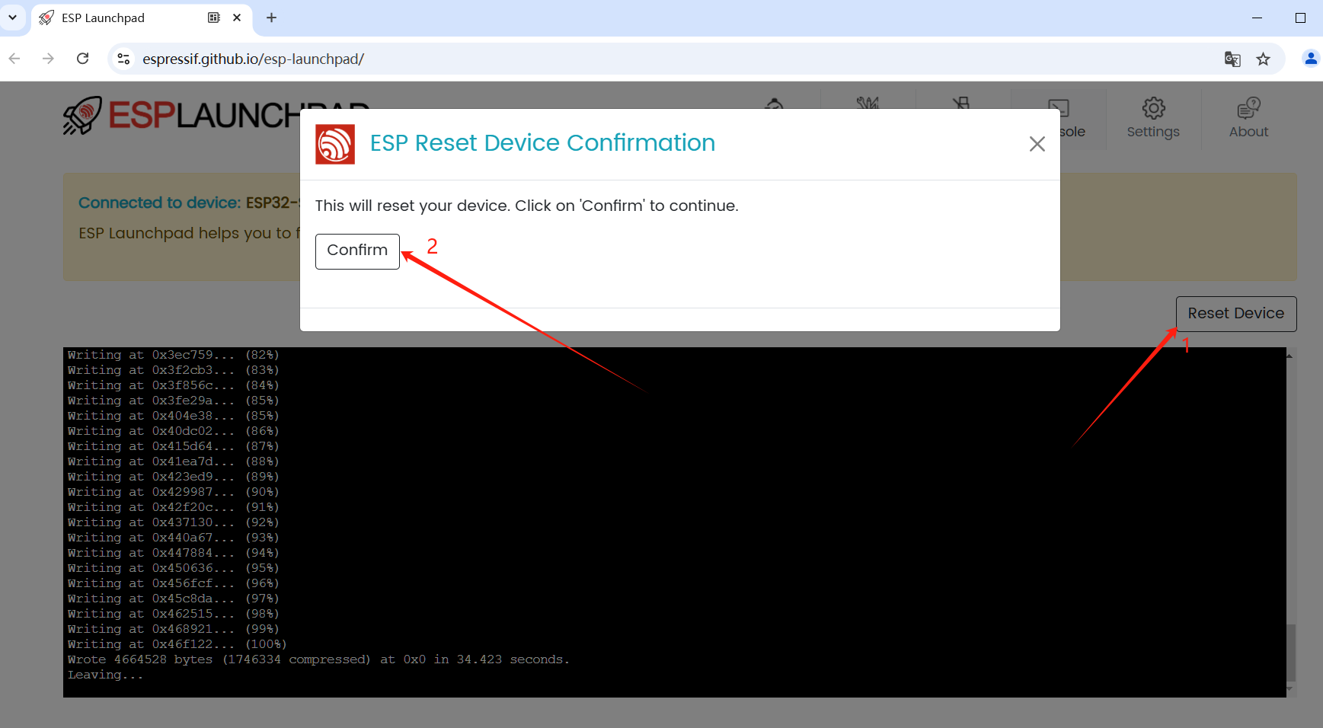Close the ESP Reset Device Confirmation dialog
This screenshot has width=1323, height=728.
(x=1037, y=144)
